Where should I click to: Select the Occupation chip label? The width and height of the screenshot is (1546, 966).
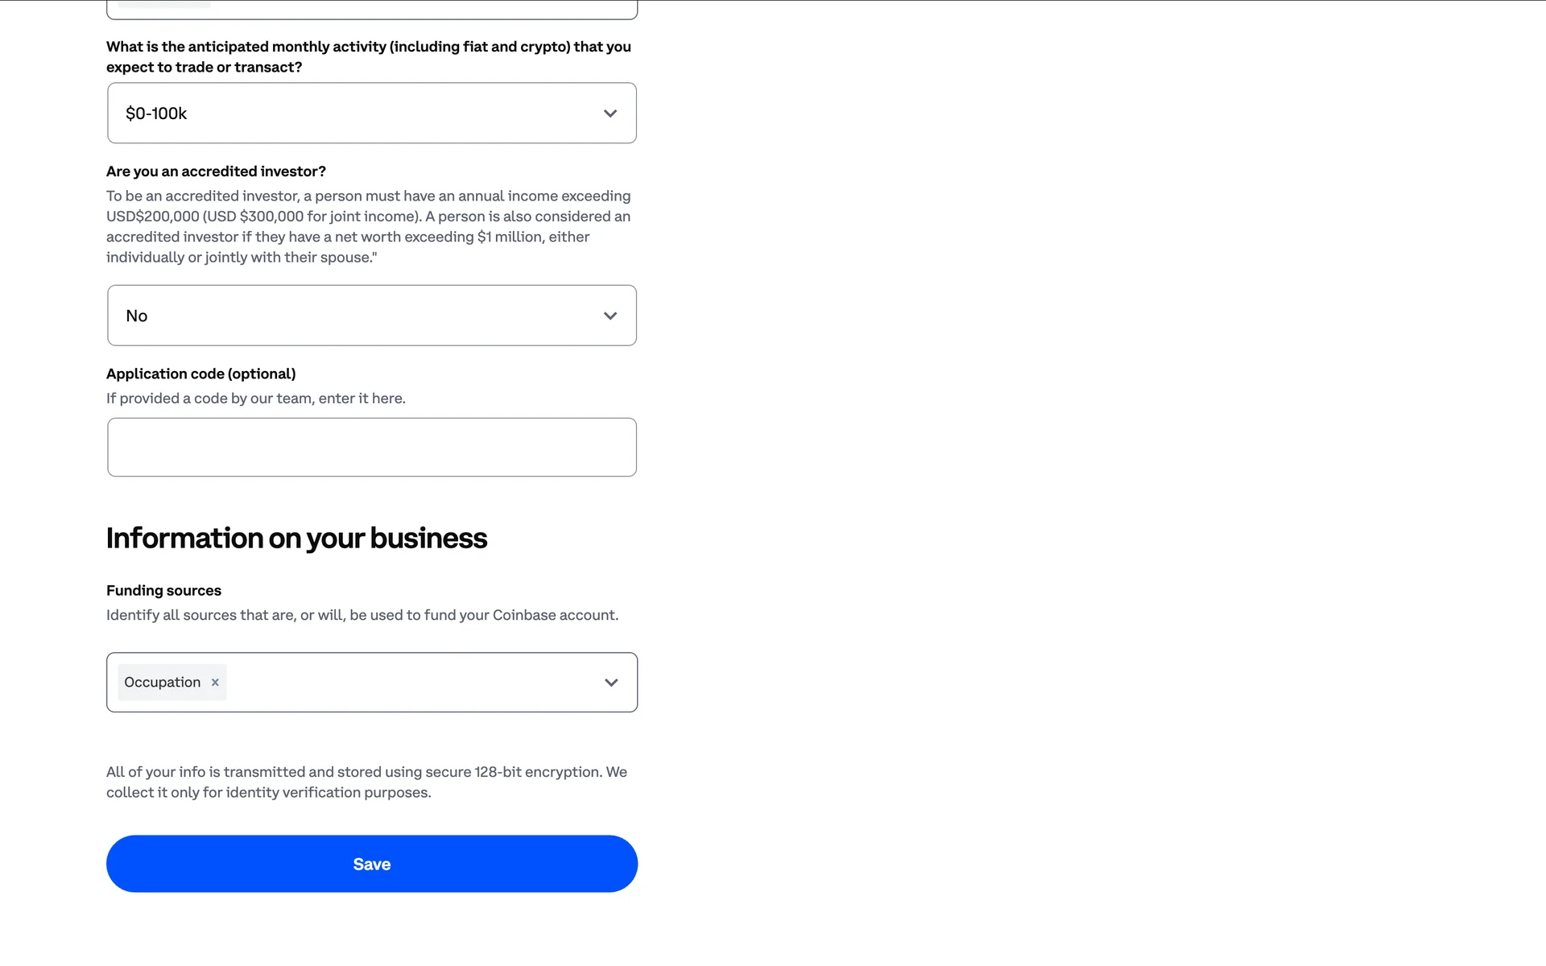pyautogui.click(x=163, y=683)
